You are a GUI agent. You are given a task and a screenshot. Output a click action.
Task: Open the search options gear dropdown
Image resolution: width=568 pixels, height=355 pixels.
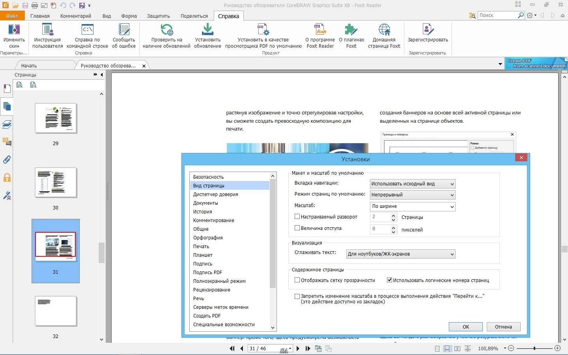(532, 15)
